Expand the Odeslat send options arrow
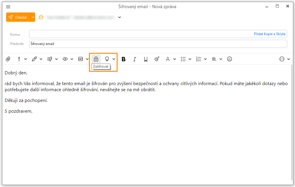This screenshot has width=295, height=187. (33, 17)
